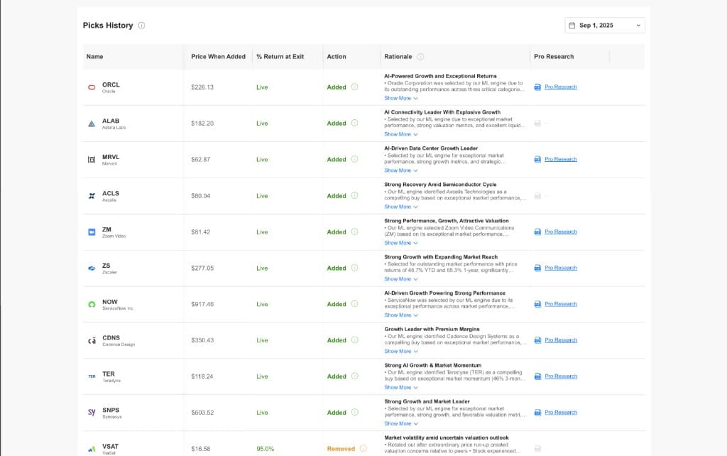
Task: Click the Axcelis logo icon in ACLS row
Action: tap(92, 196)
